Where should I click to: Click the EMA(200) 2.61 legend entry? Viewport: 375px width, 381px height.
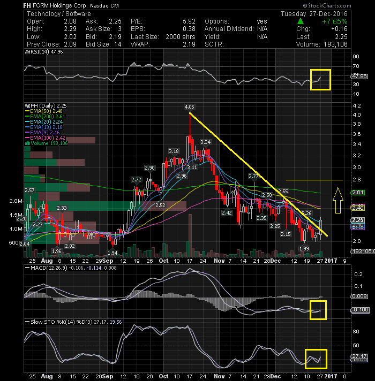45,117
